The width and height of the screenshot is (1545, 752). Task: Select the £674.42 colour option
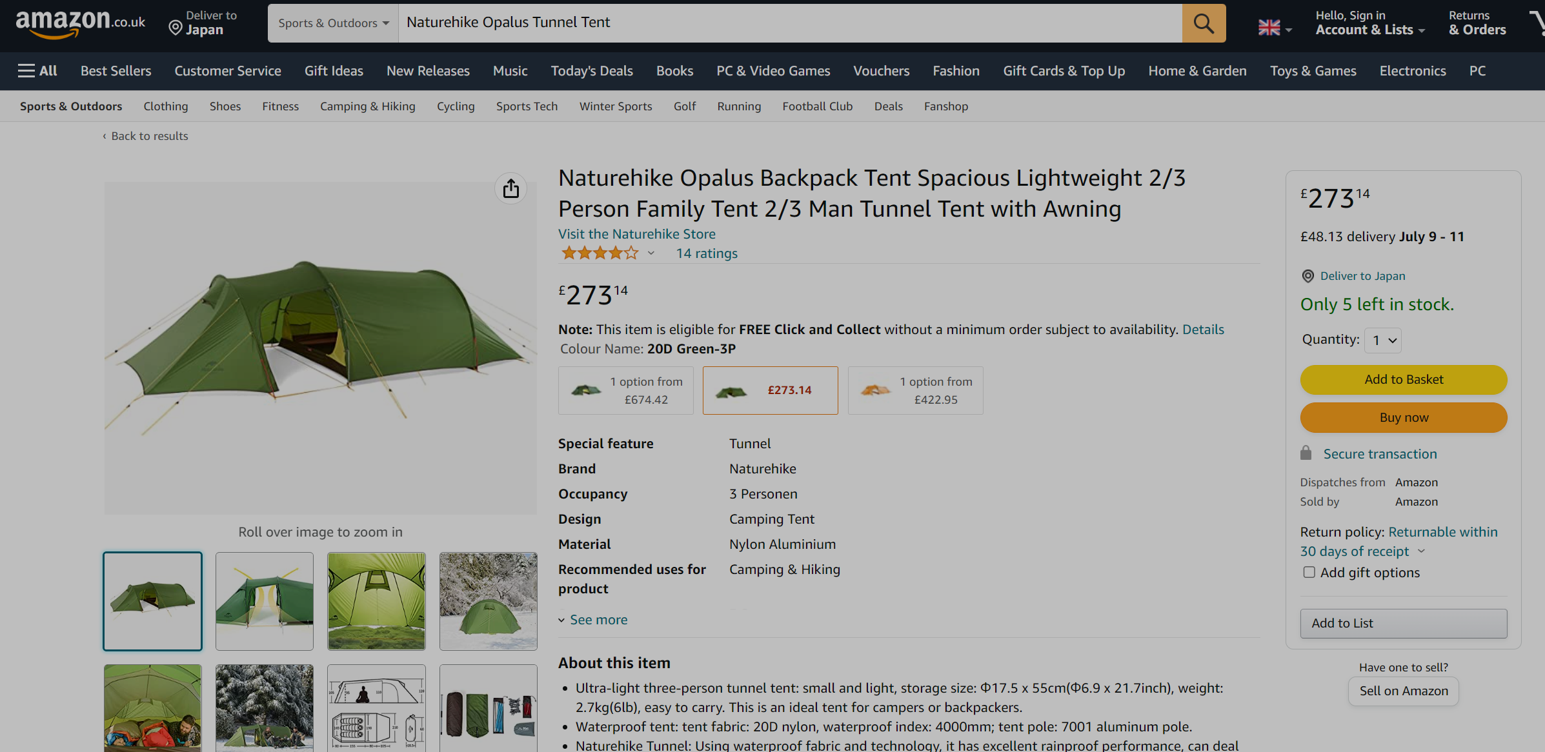coord(625,390)
